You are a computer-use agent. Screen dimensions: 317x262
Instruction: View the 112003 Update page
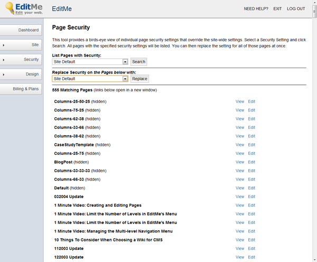click(x=240, y=249)
